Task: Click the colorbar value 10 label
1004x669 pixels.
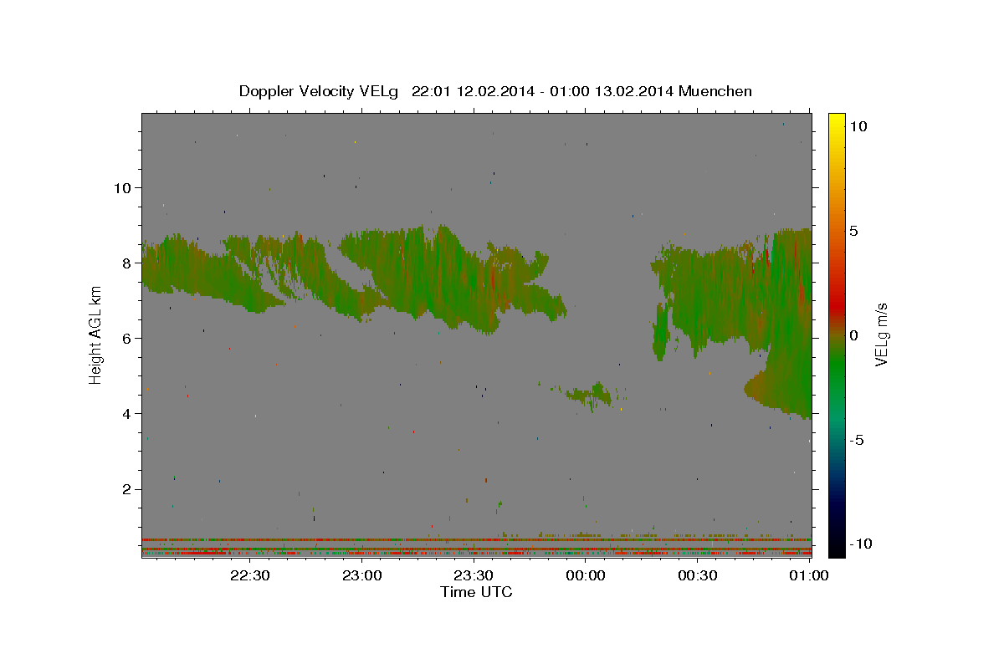Action: [x=858, y=126]
